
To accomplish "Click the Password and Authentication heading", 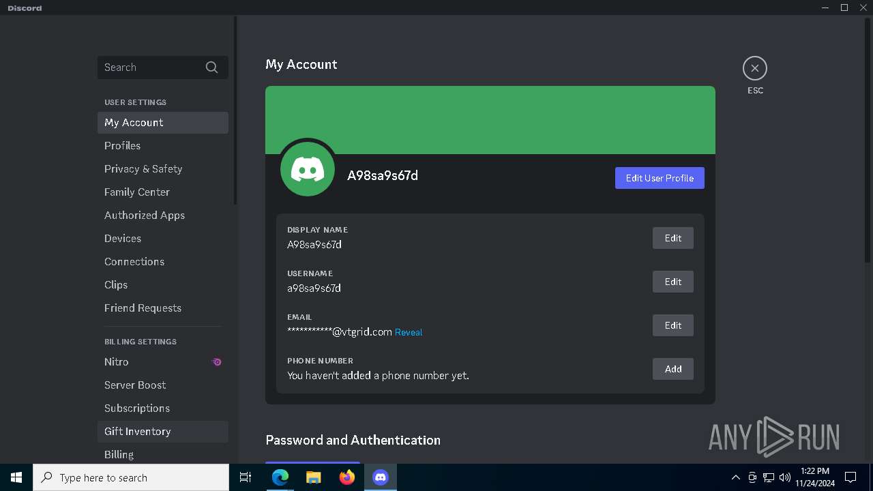I will point(353,440).
